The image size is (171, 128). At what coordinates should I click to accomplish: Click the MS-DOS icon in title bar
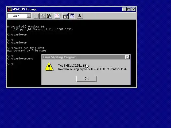point(10,9)
